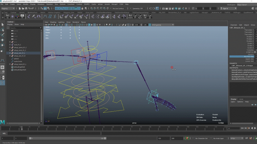The width and height of the screenshot is (257, 144).
Task: Open the viewport Shading menu
Action: 53,22
